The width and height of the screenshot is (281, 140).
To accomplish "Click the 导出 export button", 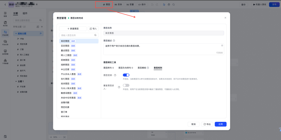I will click(x=207, y=124).
